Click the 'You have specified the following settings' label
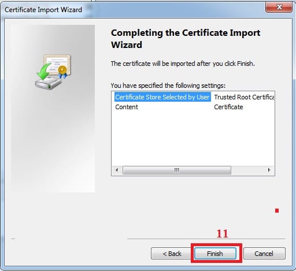 168,86
